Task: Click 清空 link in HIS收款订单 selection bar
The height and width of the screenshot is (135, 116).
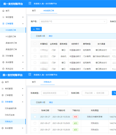Action: click(50, 36)
